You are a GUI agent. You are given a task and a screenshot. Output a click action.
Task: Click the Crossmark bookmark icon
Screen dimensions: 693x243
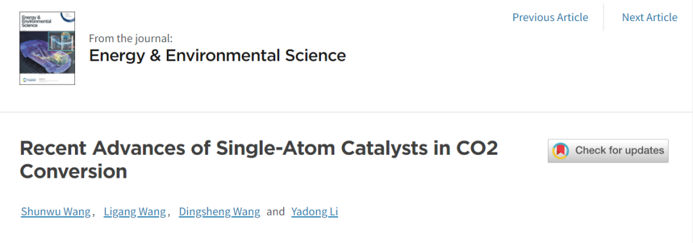tap(560, 151)
